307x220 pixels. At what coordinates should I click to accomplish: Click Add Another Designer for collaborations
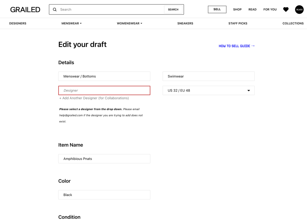pyautogui.click(x=94, y=98)
